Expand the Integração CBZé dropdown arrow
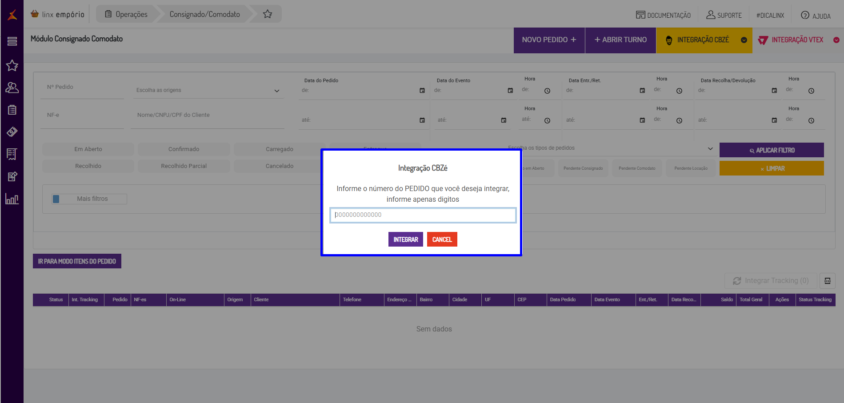Viewport: 844px width, 403px height. coord(744,40)
